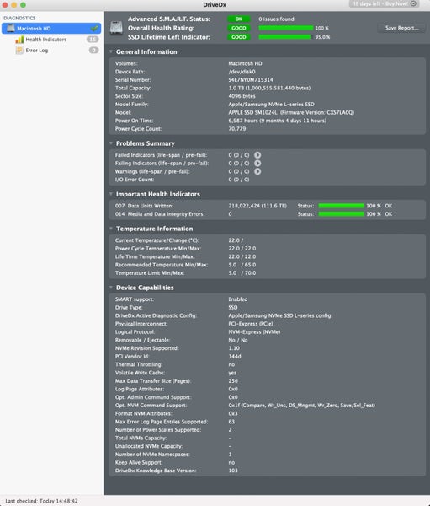Screen dimensions: 430x506
Task: Click the Save Report button
Action: coord(402,28)
